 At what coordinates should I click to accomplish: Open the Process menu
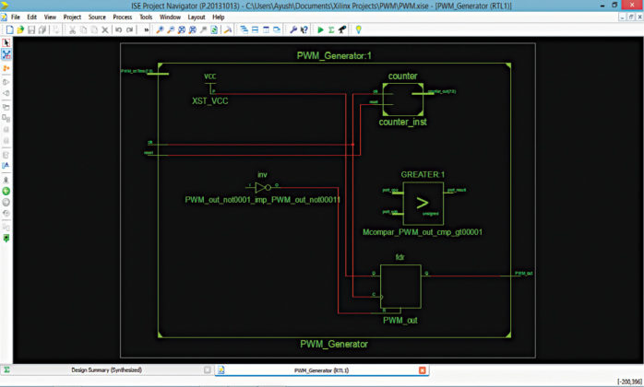[x=122, y=17]
